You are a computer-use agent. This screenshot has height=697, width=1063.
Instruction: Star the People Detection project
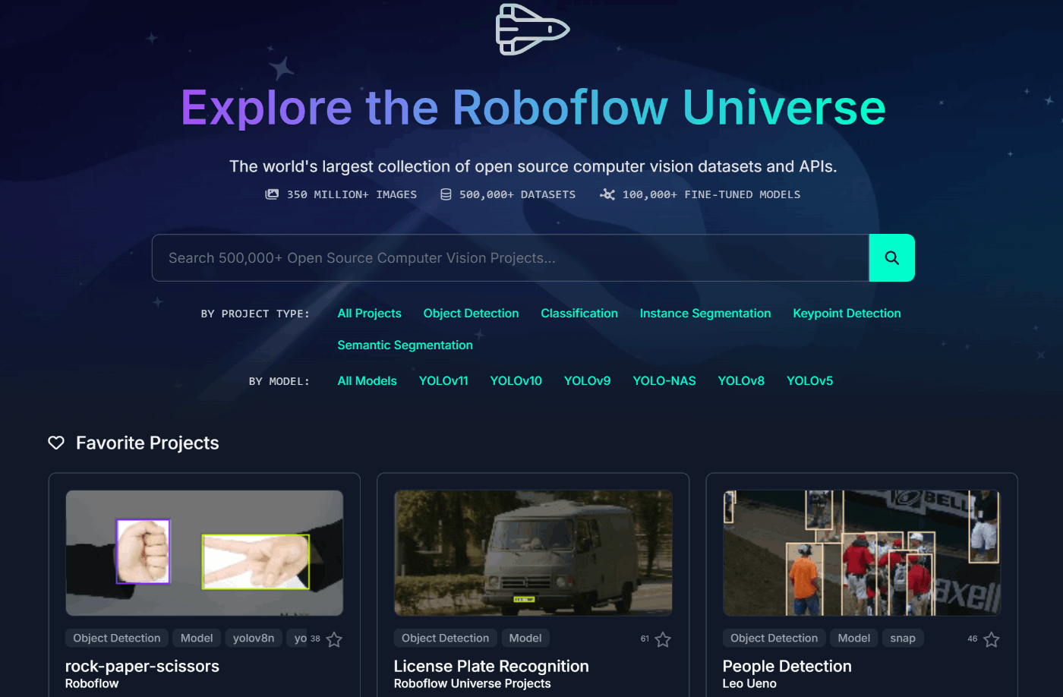(992, 640)
